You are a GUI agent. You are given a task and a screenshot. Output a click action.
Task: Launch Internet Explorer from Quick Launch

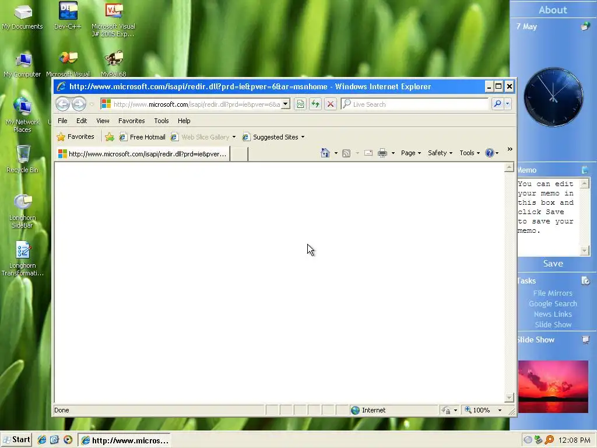click(x=42, y=440)
